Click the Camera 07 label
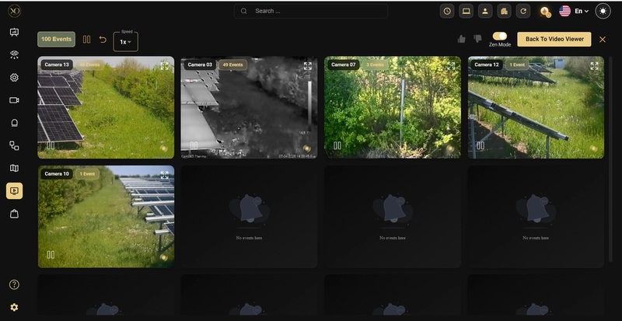The image size is (622, 321). (343, 65)
